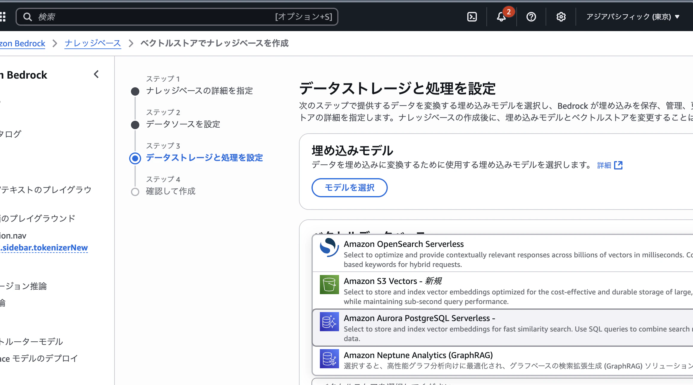This screenshot has width=693, height=385.
Task: Go to Step 1 knowledge base details
Action: coord(199,91)
